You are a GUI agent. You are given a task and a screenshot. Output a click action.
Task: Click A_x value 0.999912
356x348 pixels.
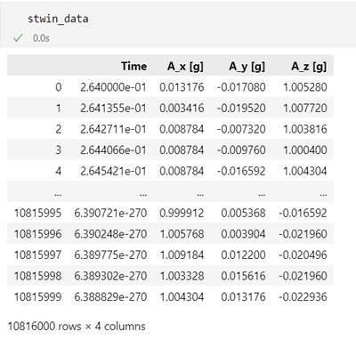tap(182, 213)
